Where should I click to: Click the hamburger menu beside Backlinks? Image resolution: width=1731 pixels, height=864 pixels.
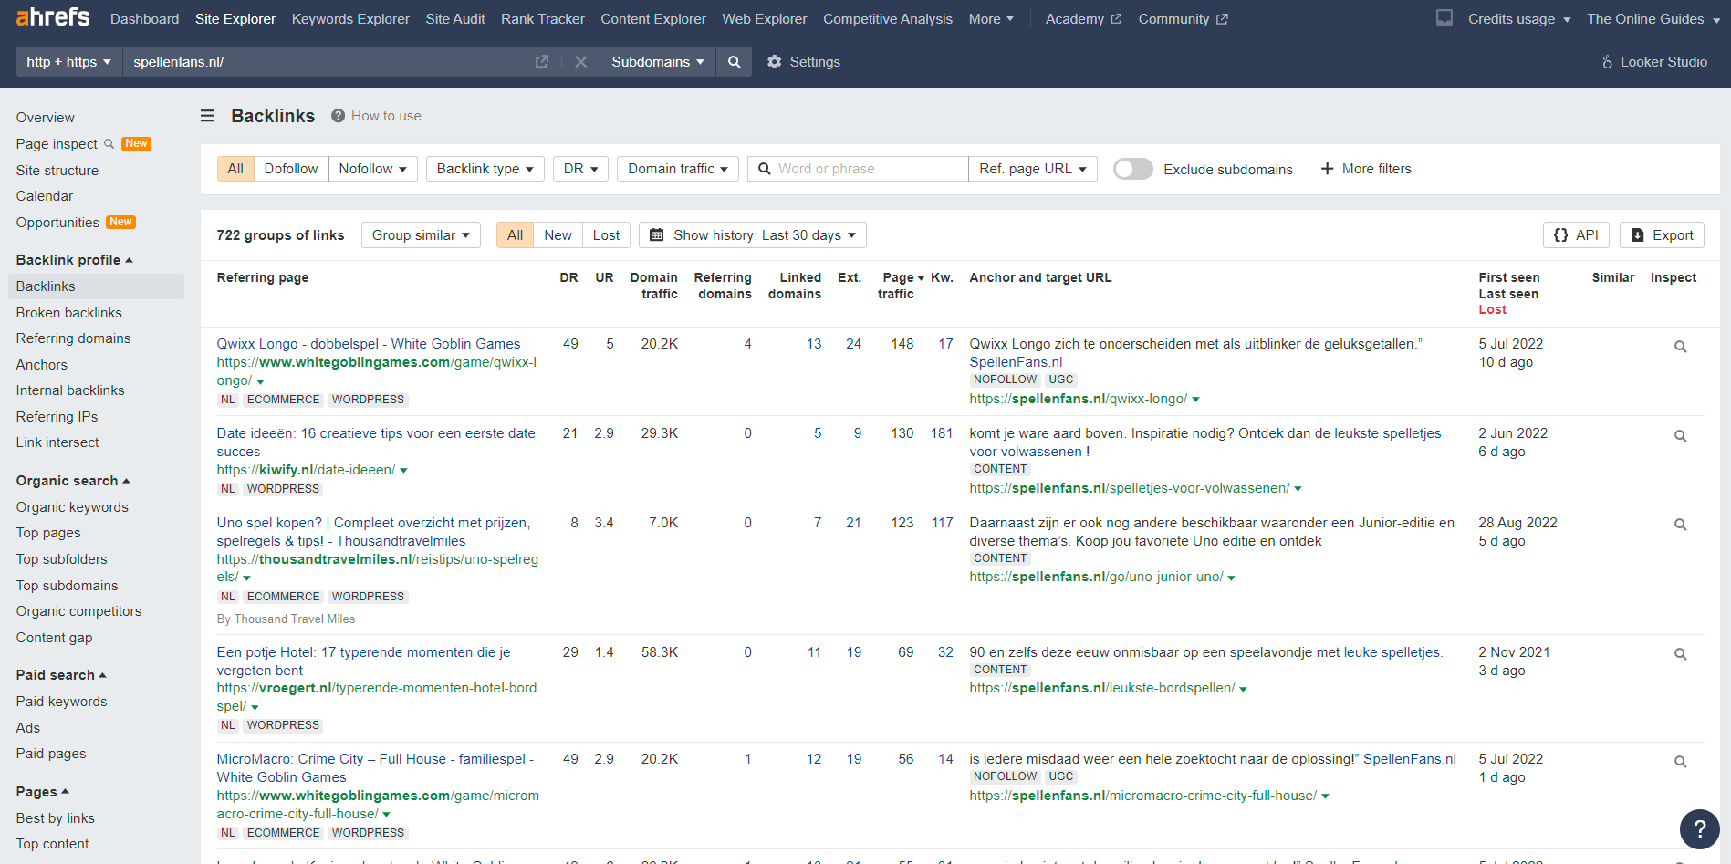point(208,116)
